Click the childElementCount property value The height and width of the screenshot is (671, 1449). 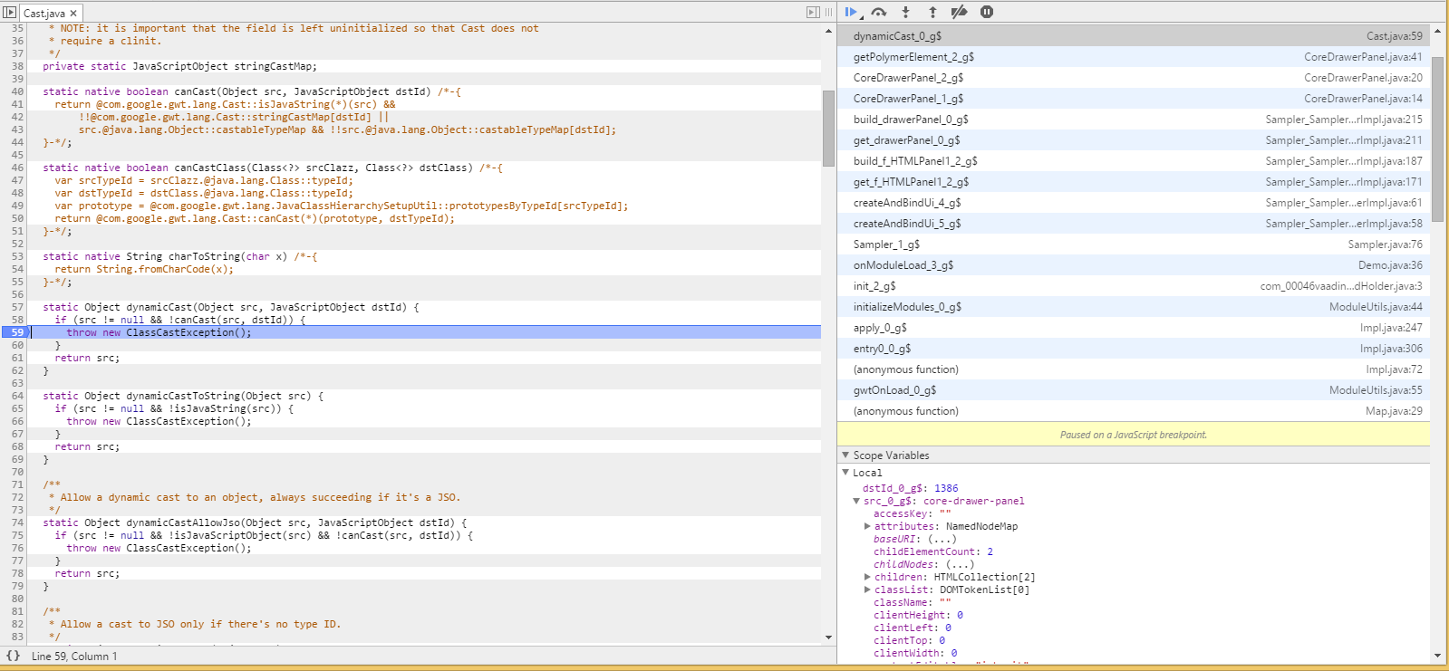click(x=990, y=551)
